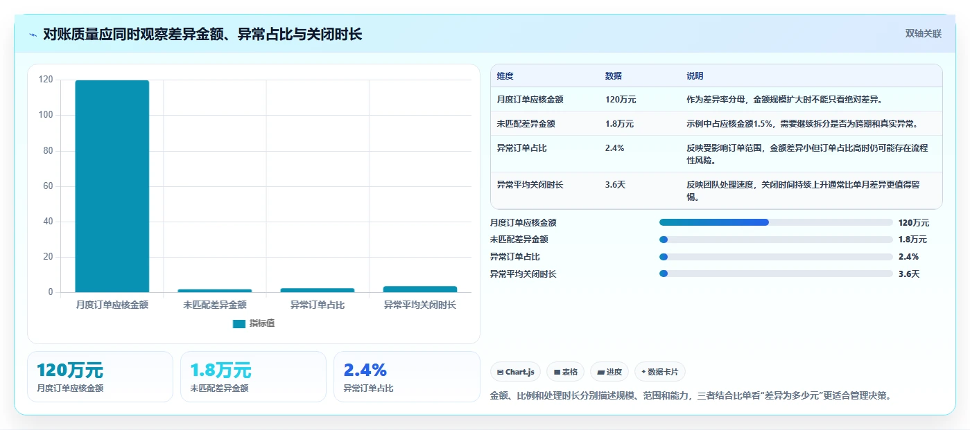Click the 数据卡片 chip
The image size is (970, 430).
(x=659, y=372)
